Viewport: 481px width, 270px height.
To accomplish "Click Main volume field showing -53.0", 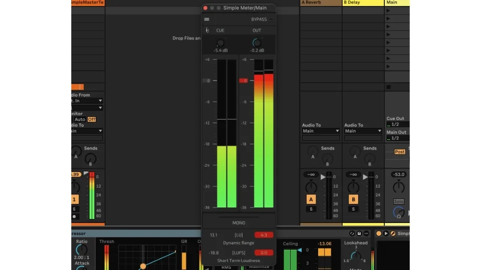I will coord(398,174).
